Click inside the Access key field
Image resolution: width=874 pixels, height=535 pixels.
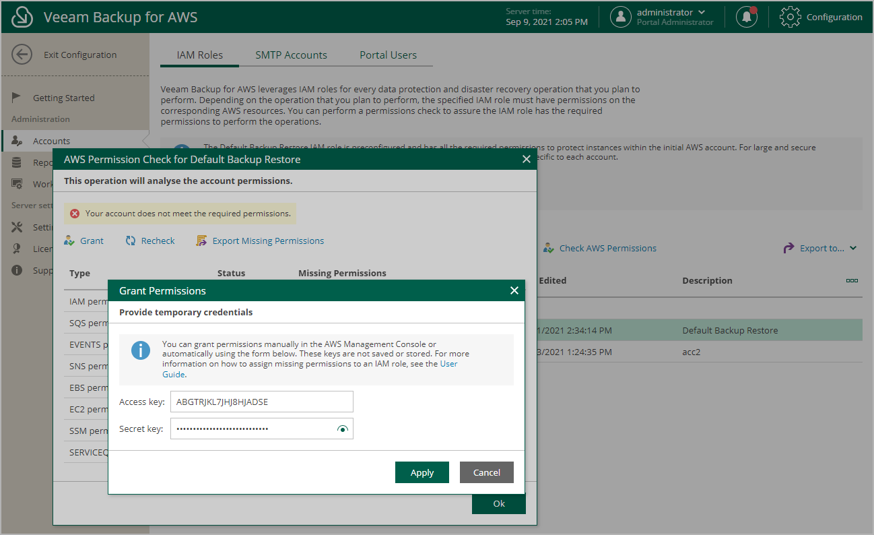pyautogui.click(x=261, y=402)
